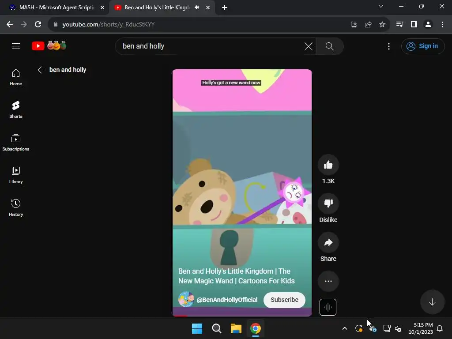This screenshot has height=339, width=452.
Task: Toggle Chrome side panel
Action: [414, 25]
